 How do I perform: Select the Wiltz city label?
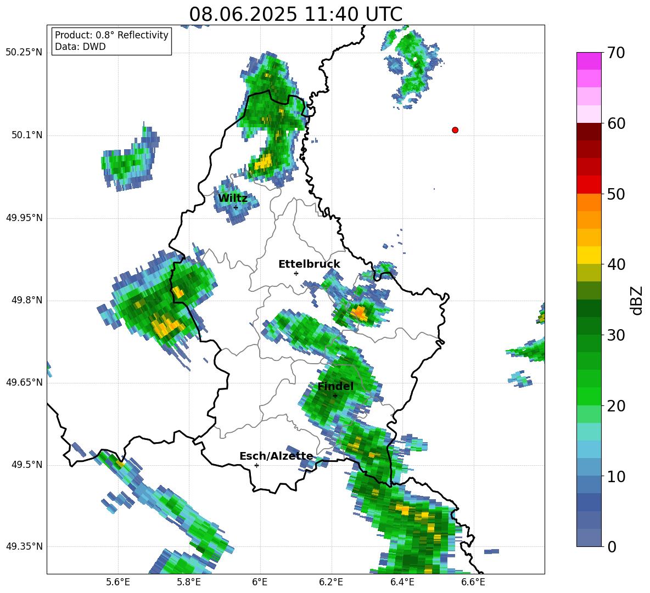[233, 199]
